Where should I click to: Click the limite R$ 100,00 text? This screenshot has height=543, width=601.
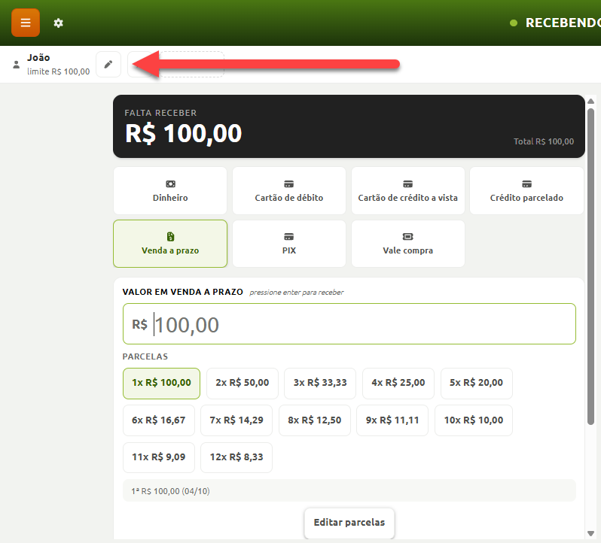58,71
